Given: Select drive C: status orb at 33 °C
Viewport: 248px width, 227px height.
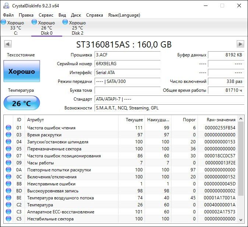Looking at the screenshot, I should pyautogui.click(x=3, y=22).
